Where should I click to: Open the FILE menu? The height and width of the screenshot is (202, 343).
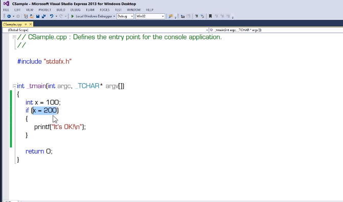click(x=6, y=10)
